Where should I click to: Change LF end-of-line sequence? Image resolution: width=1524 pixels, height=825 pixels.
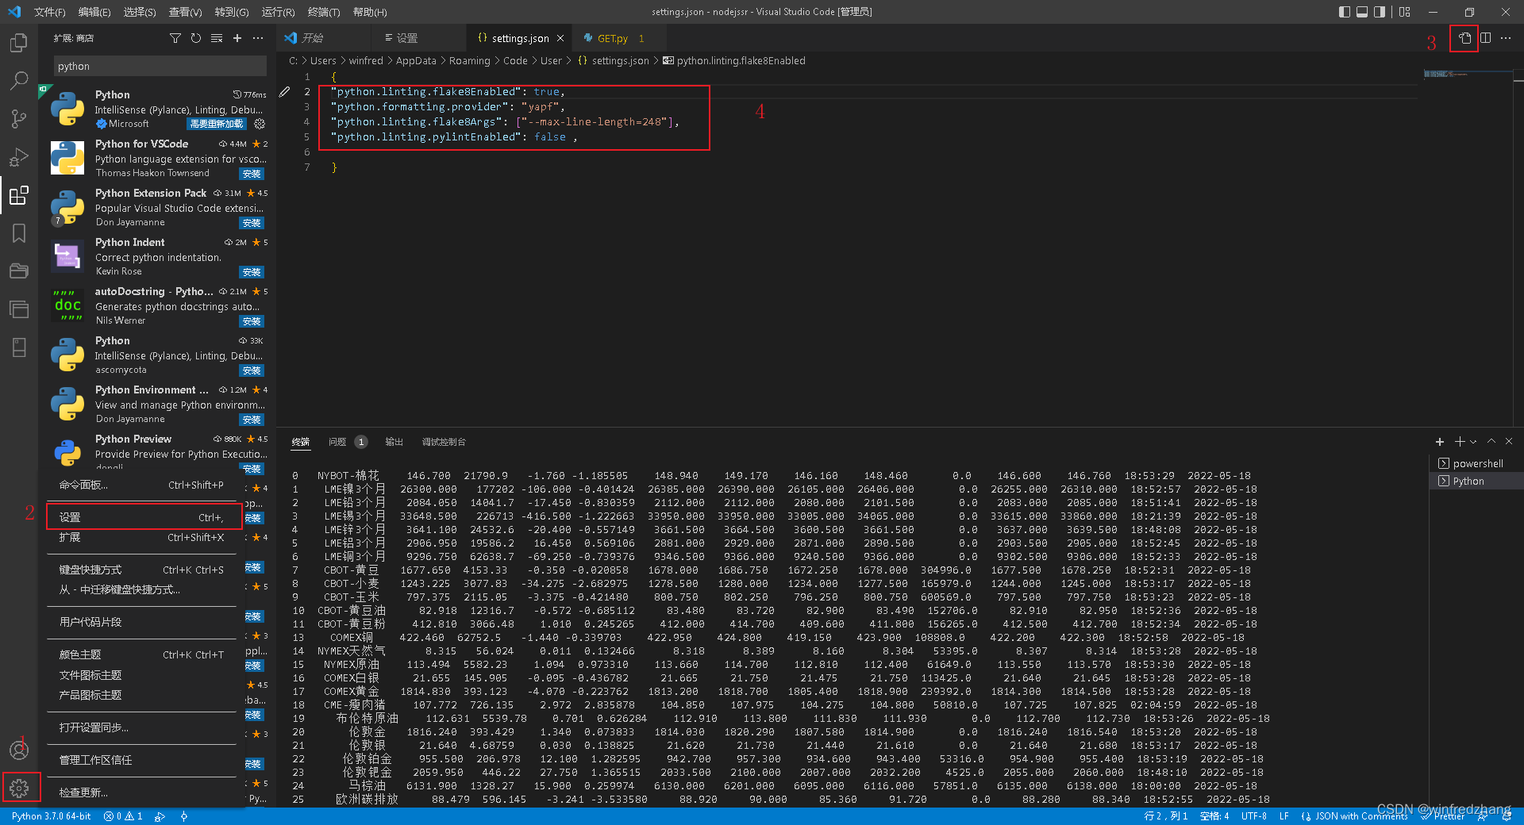(1283, 816)
